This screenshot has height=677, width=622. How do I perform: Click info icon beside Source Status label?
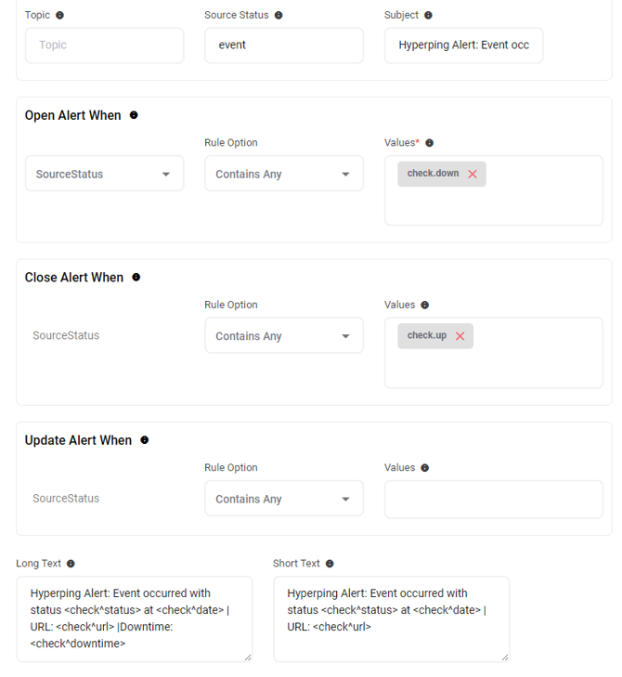coord(279,16)
